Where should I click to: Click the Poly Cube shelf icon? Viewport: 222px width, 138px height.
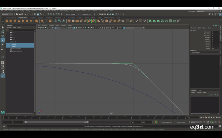(x=11, y=21)
